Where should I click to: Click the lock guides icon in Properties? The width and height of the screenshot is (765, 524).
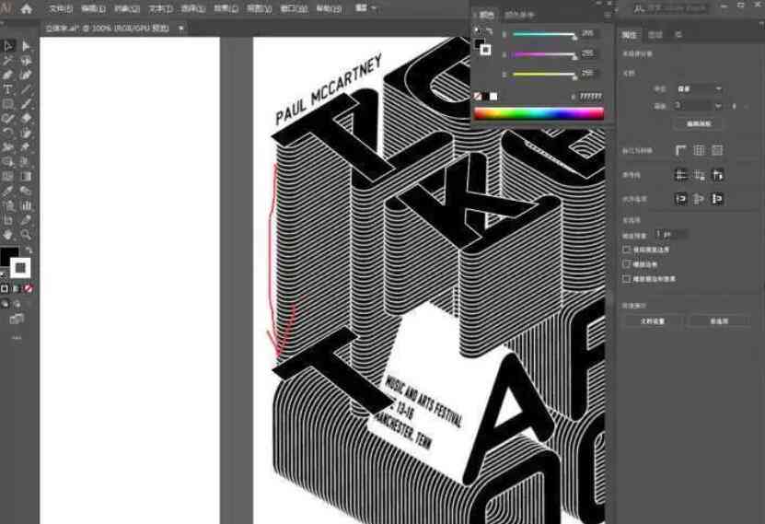(x=699, y=175)
